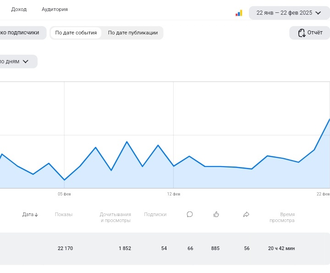
Task: Click the 12 фев marker on chart axis
Action: pos(174,194)
